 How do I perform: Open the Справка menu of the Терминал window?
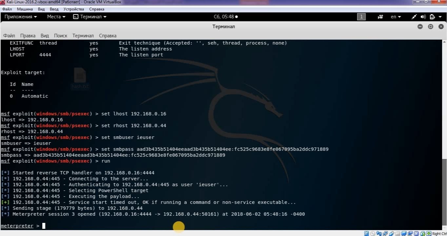click(x=108, y=36)
